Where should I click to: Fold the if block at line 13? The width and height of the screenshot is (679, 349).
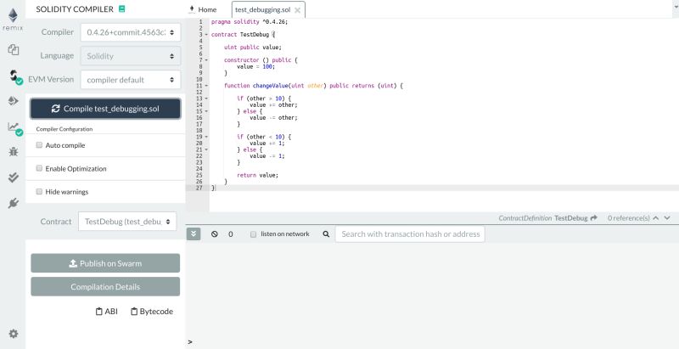[x=206, y=99]
